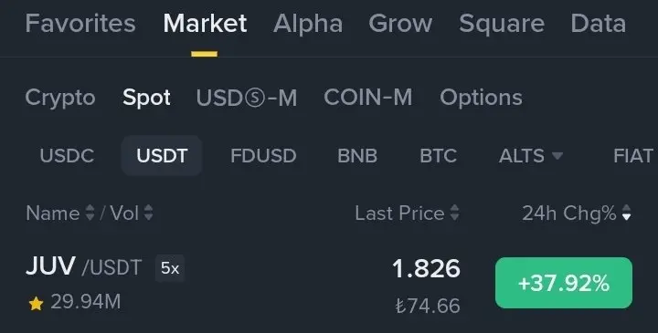The width and height of the screenshot is (658, 333).
Task: Sort by Last Price arrows icon
Action: tap(455, 213)
